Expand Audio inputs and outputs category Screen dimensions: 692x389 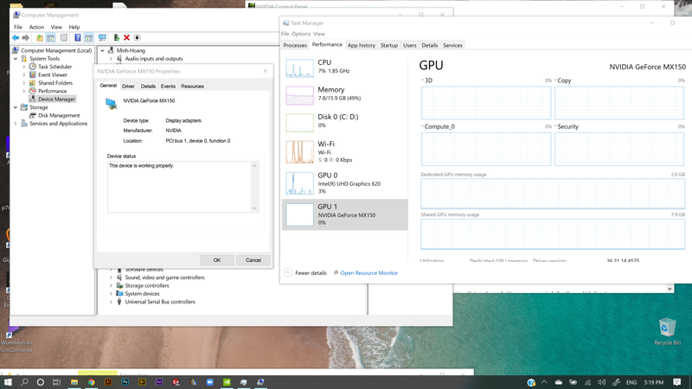click(x=111, y=59)
